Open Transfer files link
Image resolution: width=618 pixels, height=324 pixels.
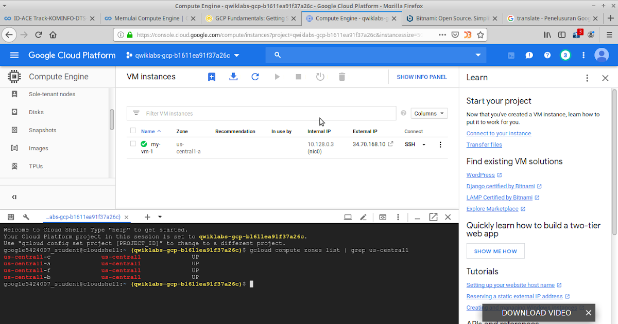(x=484, y=145)
